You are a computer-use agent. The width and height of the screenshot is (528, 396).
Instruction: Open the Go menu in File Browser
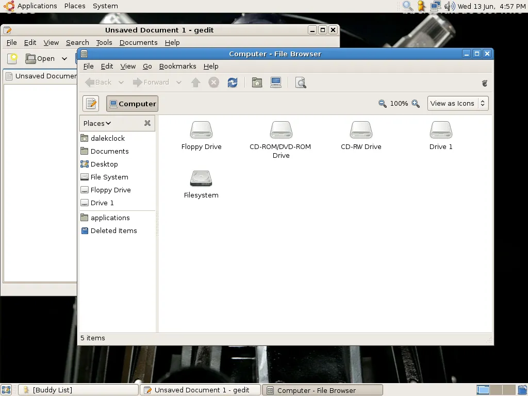147,67
